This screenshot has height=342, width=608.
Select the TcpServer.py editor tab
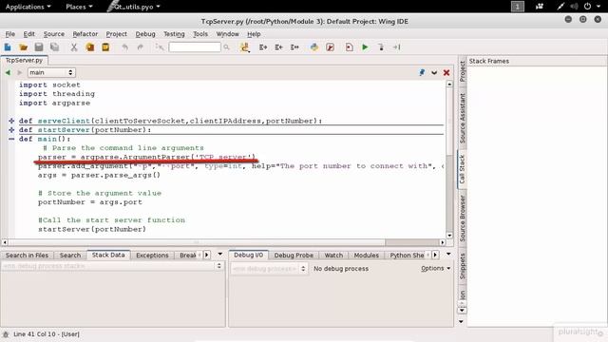tap(25, 61)
